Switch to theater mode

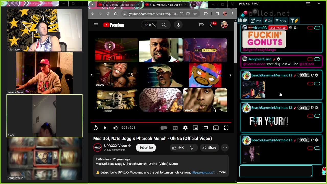point(206,128)
